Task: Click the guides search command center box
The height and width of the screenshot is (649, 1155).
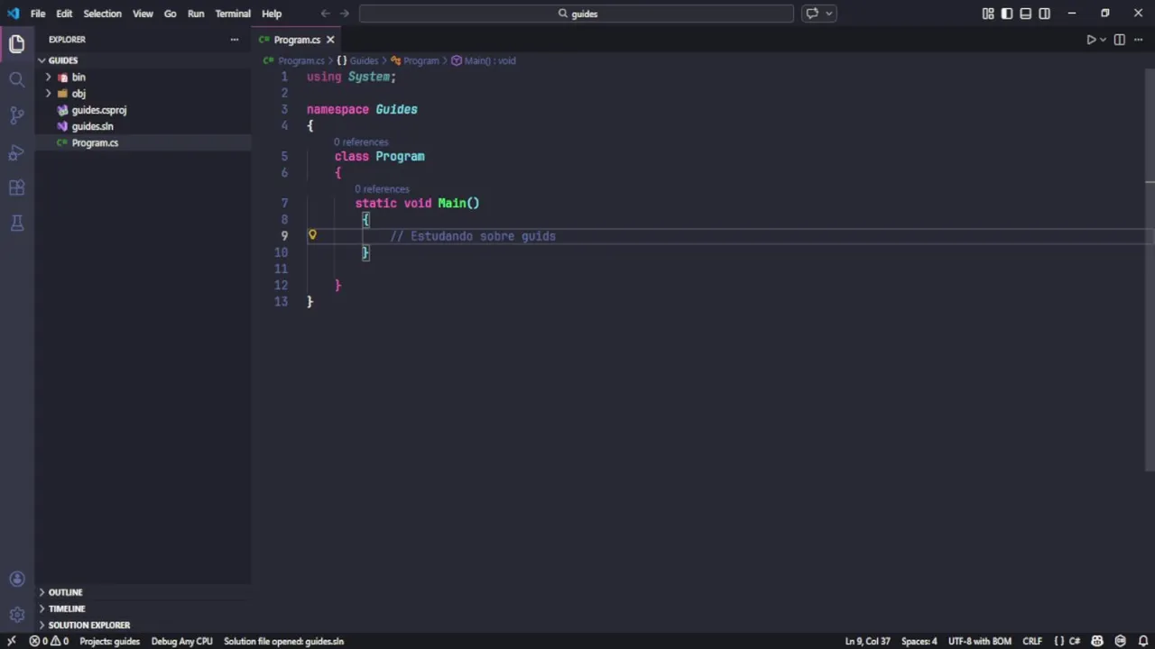Action: [x=577, y=14]
